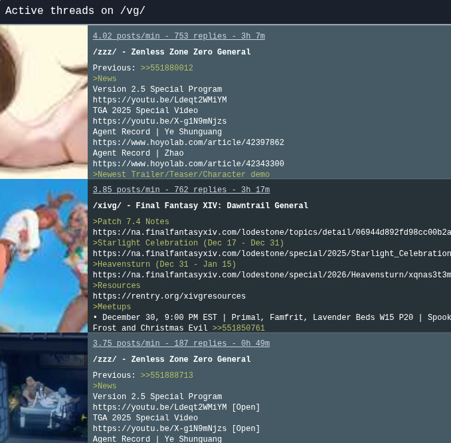Click the rentry.org/xivgresources URL text

169,296
